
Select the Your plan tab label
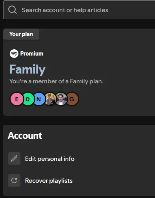(21, 34)
